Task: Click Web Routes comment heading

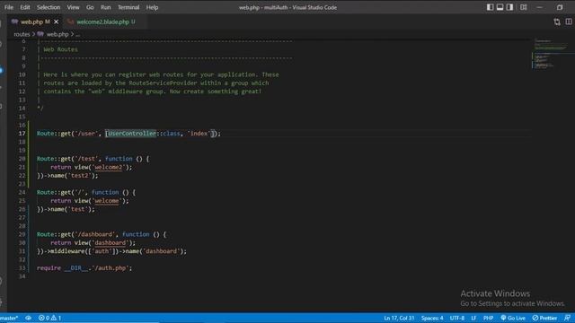Action: [60, 49]
